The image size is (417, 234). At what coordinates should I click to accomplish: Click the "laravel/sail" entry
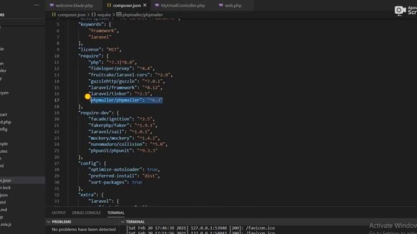pyautogui.click(x=120, y=131)
